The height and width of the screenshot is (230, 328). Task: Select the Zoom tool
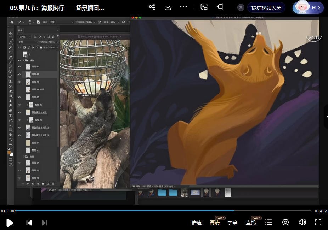(10, 139)
